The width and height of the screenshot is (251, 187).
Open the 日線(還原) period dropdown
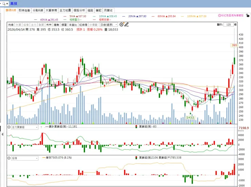[x=109, y=25]
